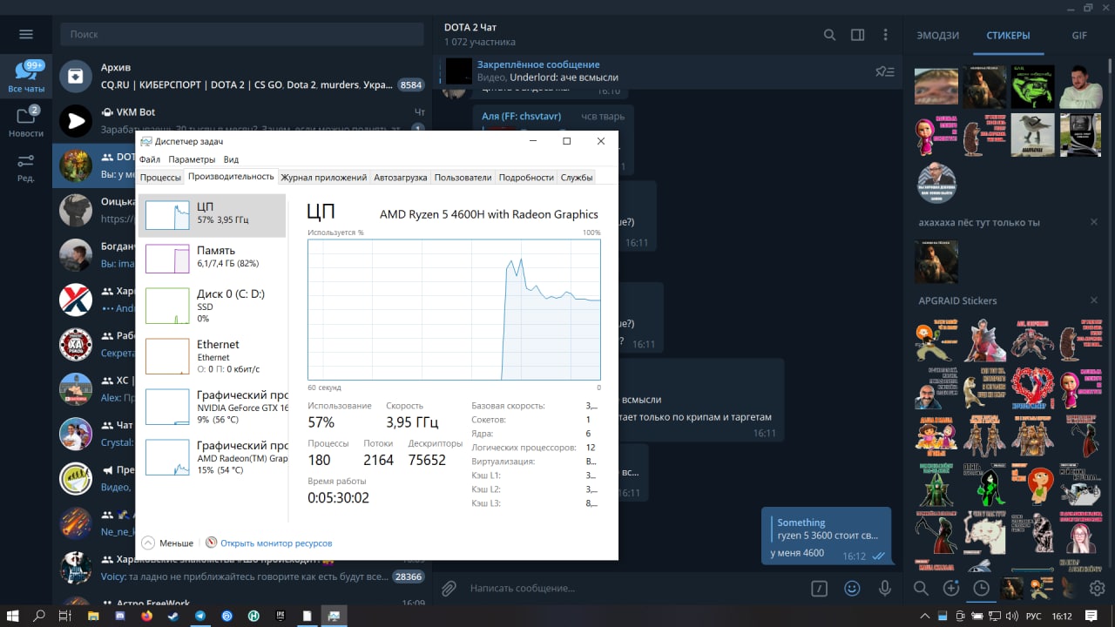Viewport: 1115px width, 627px height.
Task: Select NVIDIA GeForce GPU performance item
Action: pyautogui.click(x=212, y=407)
